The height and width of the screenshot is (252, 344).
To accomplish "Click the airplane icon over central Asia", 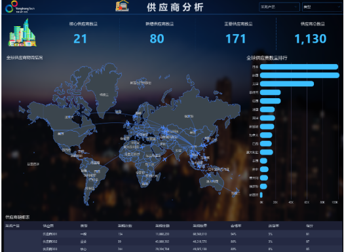I will pos(163,128).
